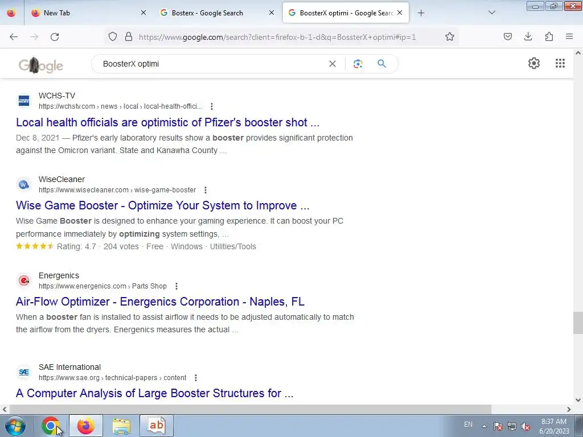This screenshot has width=583, height=437.
Task: Open the 'ab' application on the taskbar
Action: point(157,426)
